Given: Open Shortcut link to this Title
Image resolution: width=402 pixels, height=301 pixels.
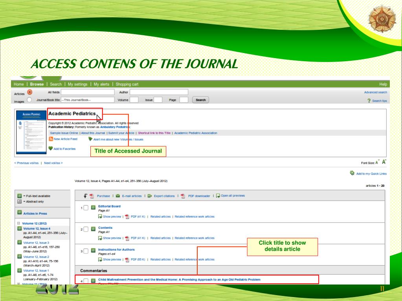Looking at the screenshot, I should pos(154,133).
